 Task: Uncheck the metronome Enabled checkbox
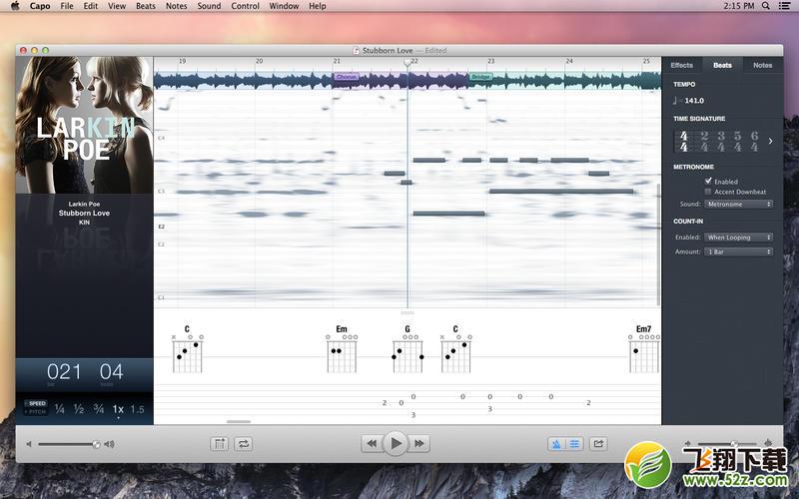click(708, 182)
